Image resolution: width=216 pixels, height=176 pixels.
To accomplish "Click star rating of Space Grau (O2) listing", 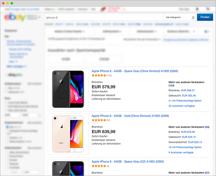I will [x=99, y=166].
